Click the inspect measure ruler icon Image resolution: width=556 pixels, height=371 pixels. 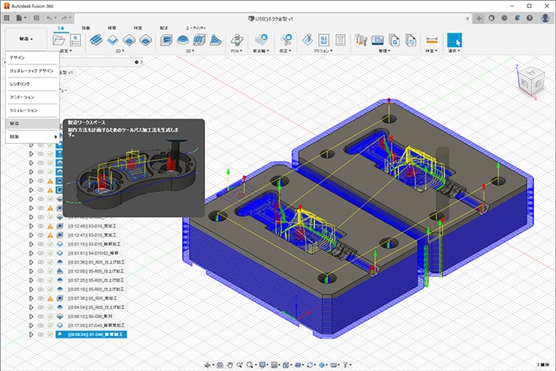[x=431, y=39]
